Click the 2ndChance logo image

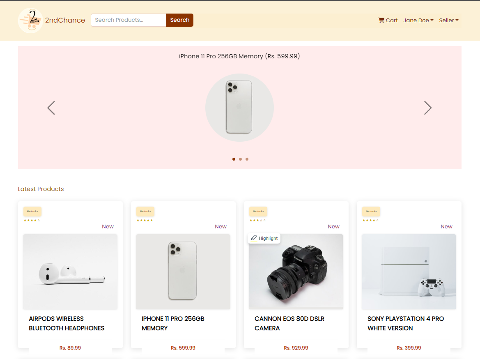30,21
